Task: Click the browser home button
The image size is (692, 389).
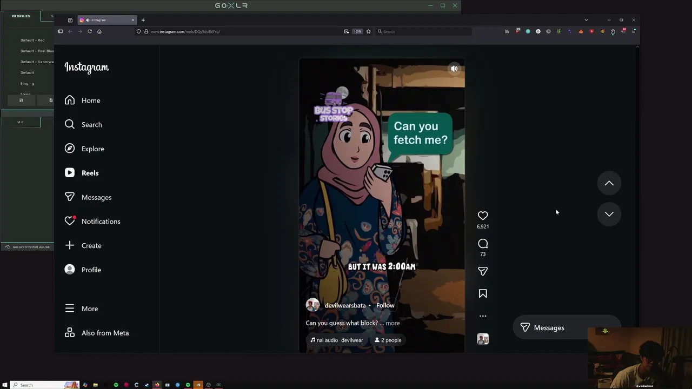Action: click(x=99, y=31)
